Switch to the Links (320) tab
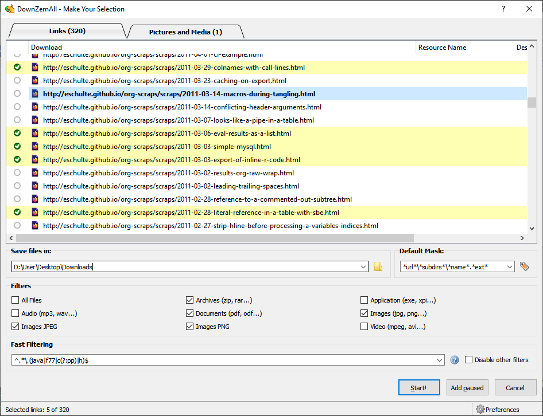The image size is (543, 416). (x=67, y=31)
